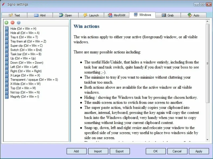This screenshot has height=159, width=213.
Task: Click the Export button
Action: tap(120, 151)
